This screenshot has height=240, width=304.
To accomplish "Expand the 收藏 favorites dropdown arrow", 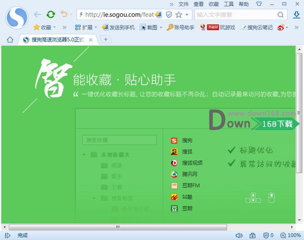I will tap(55, 27).
